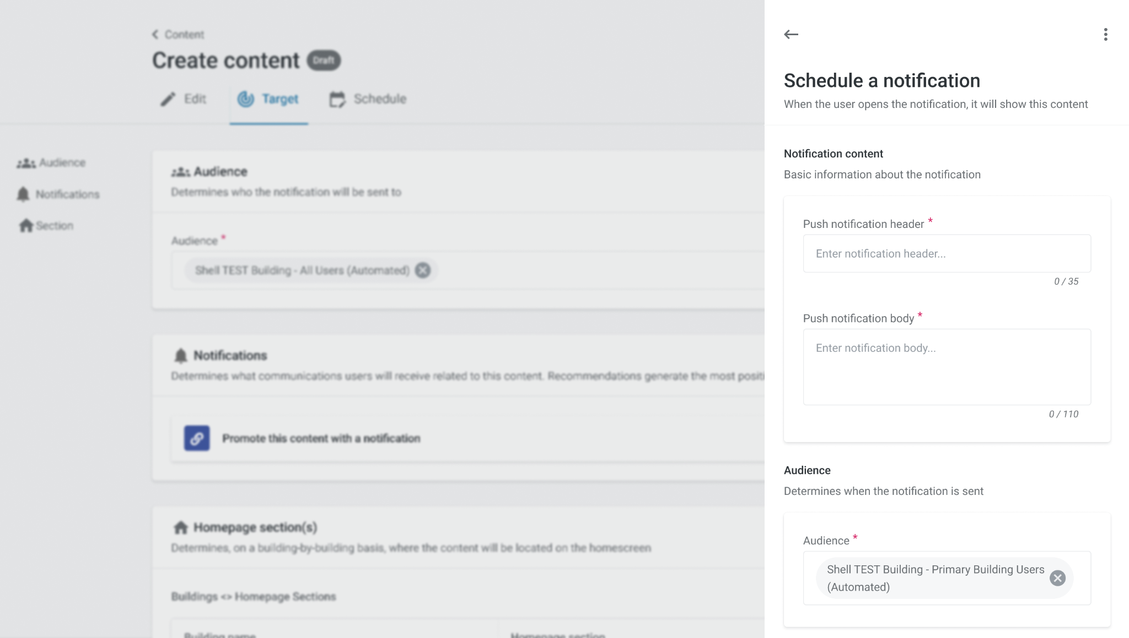
Task: Go back via the Content breadcrumb link
Action: point(179,35)
